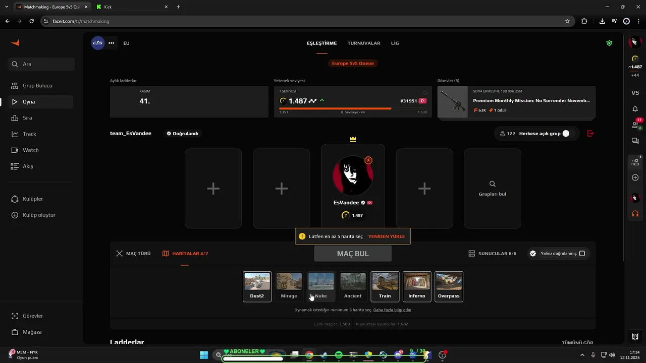Click the 122 members count icon
The height and width of the screenshot is (363, 646).
coord(502,134)
